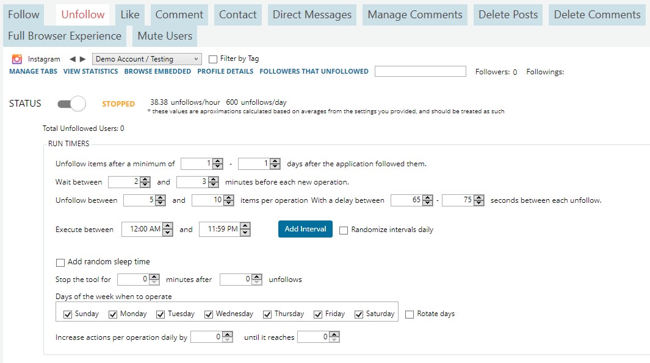The height and width of the screenshot is (363, 650).
Task: Open Full Browser Experience tab
Action: tap(65, 36)
